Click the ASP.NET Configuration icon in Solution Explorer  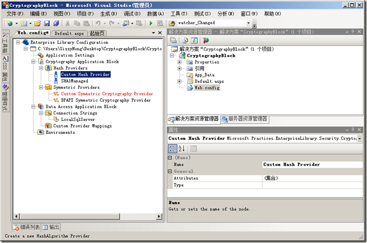coord(206,40)
